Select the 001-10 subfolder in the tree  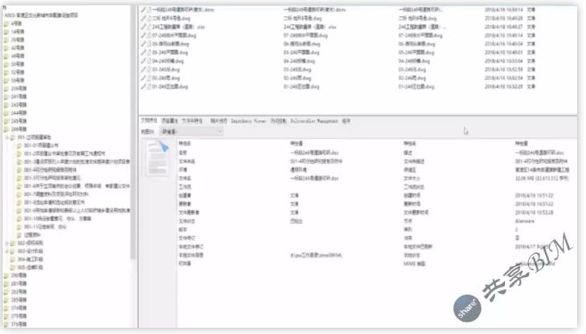point(57,218)
